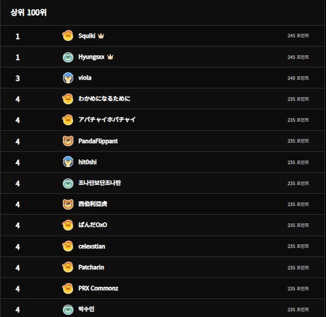Click the ぱんだOxO player name

93,225
